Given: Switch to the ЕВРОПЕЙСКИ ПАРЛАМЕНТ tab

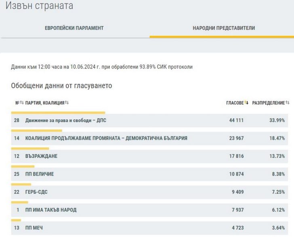Looking at the screenshot, I should pyautogui.click(x=74, y=28).
